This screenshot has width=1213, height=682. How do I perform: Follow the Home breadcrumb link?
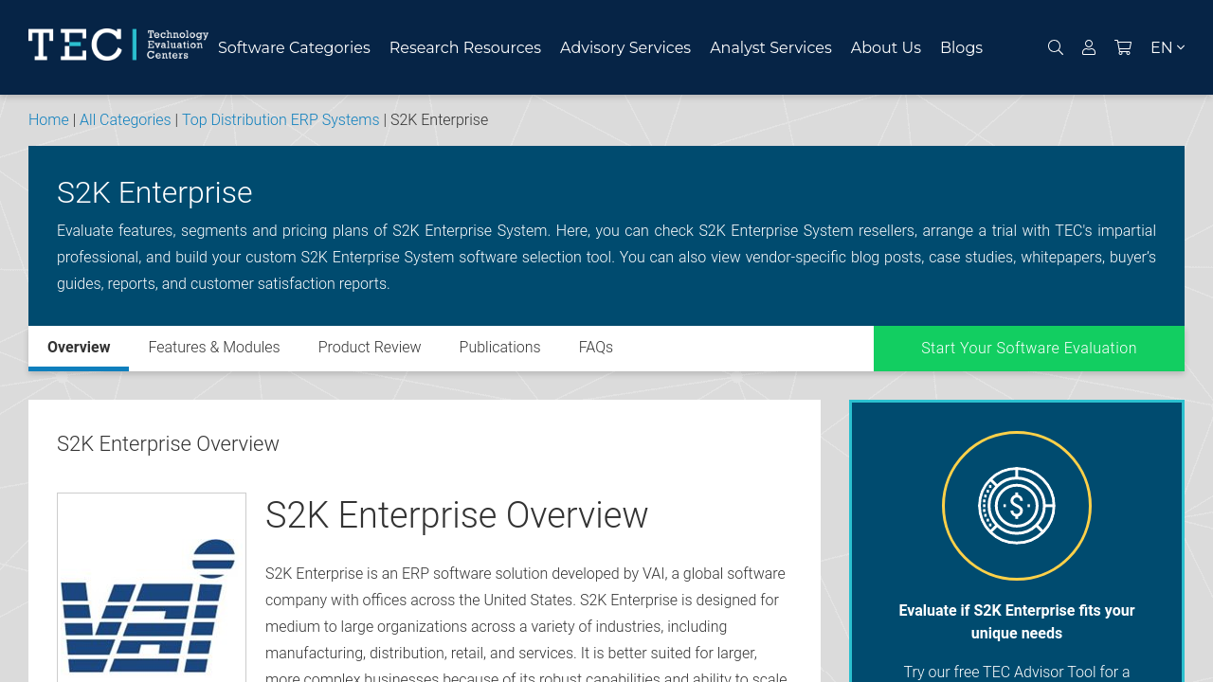pos(48,120)
